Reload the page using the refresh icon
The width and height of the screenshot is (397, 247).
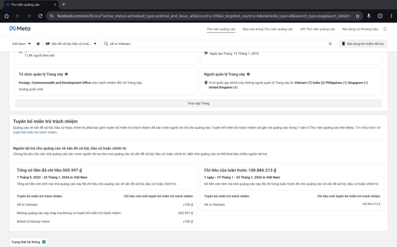pos(40,16)
